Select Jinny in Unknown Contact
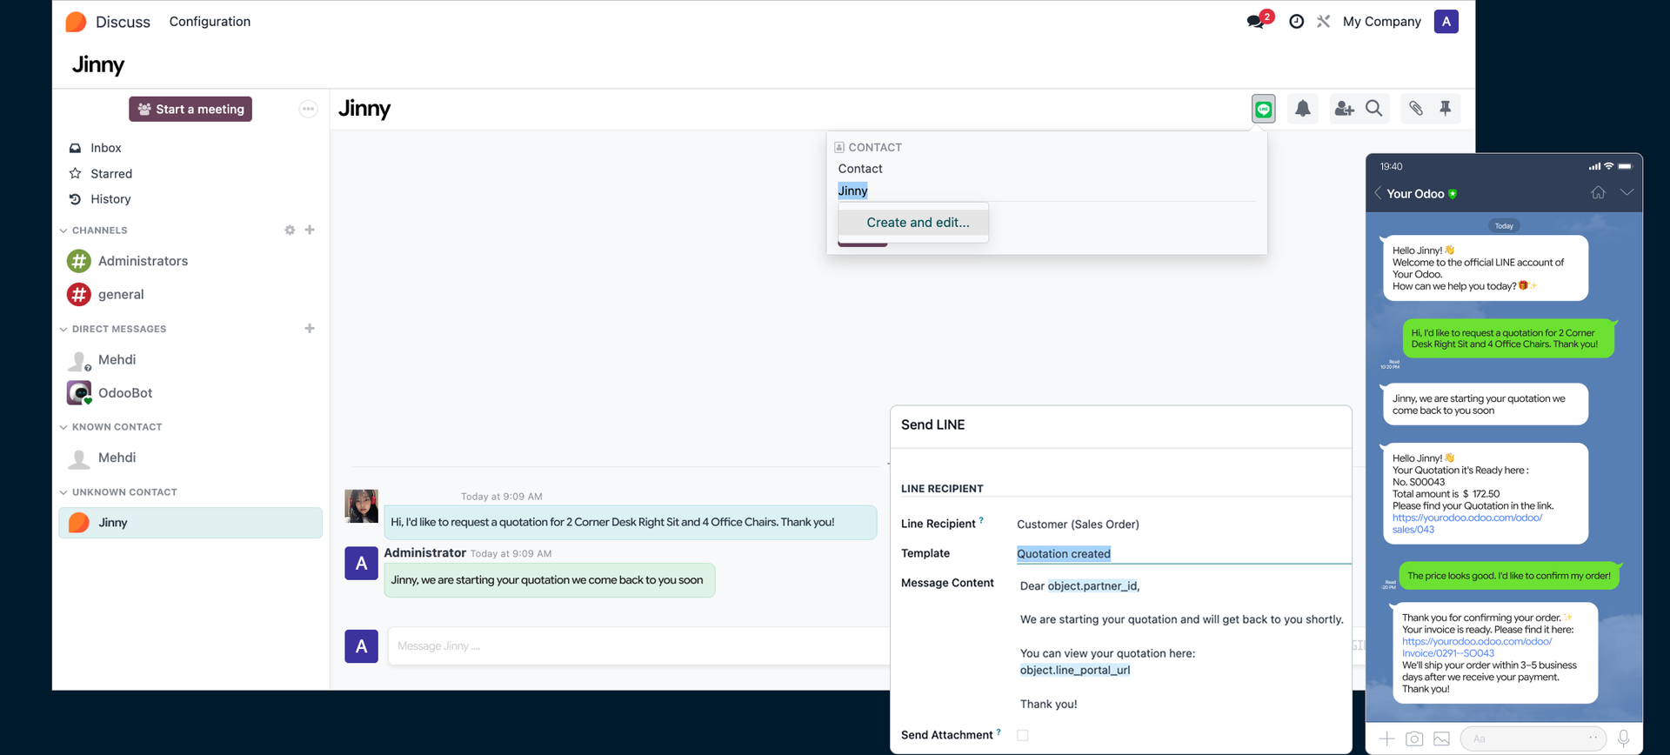1670x755 pixels. 190,523
